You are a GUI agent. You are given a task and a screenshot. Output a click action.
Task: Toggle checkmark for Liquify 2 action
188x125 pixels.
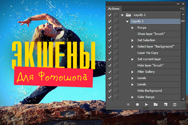[x=110, y=21]
